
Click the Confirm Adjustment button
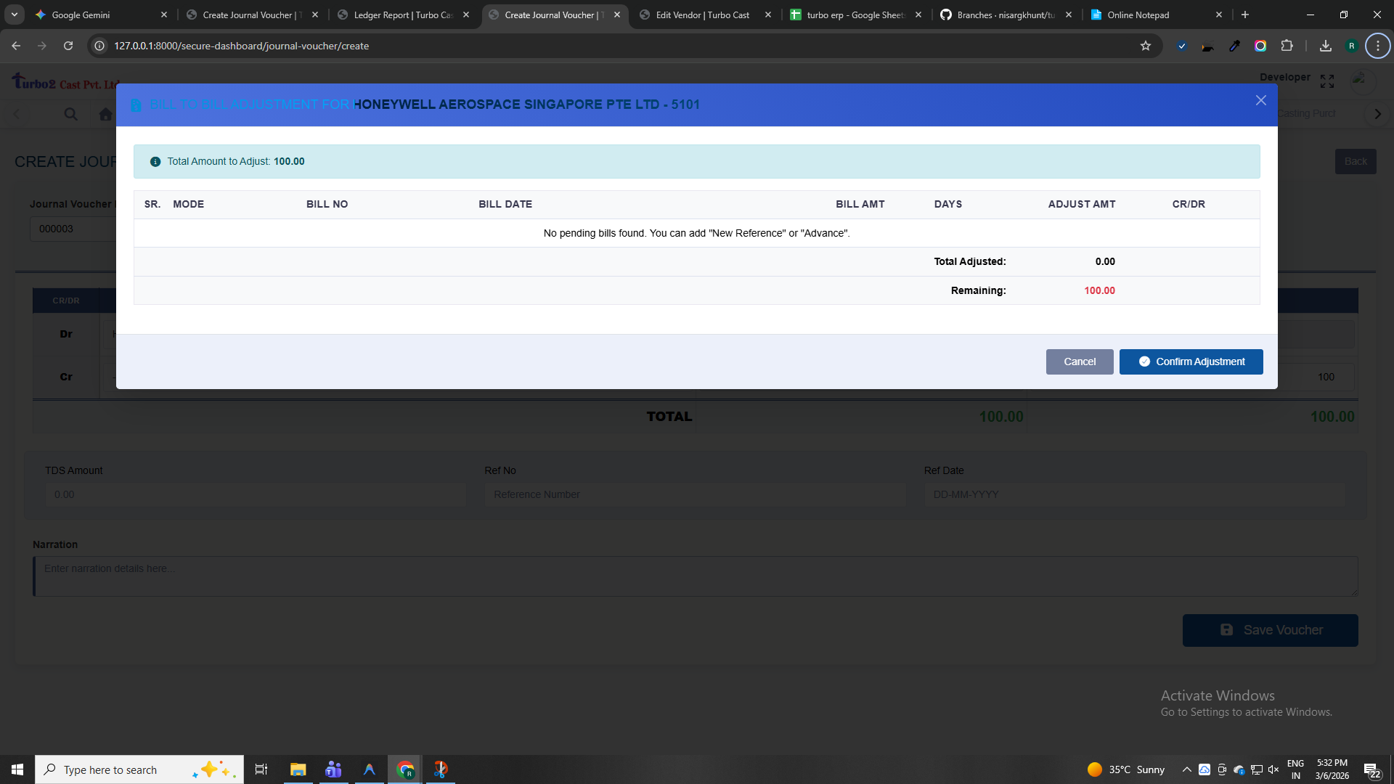point(1191,362)
